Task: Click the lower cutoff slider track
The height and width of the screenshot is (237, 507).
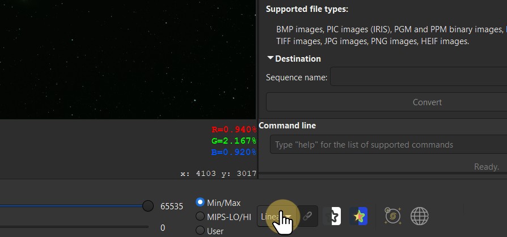Action: pyautogui.click(x=74, y=227)
